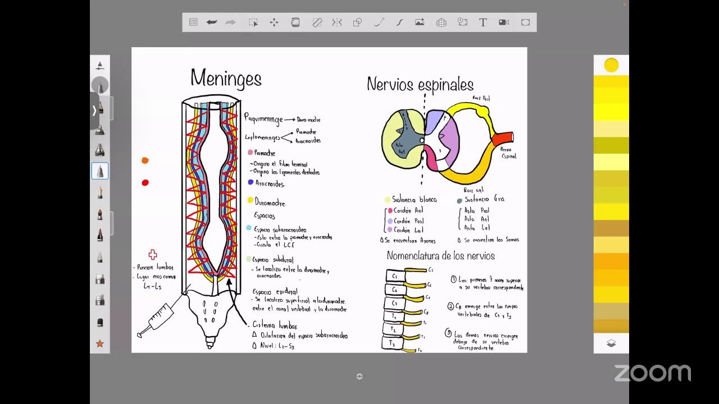Select the highlighted brush in blue outline

coord(100,171)
